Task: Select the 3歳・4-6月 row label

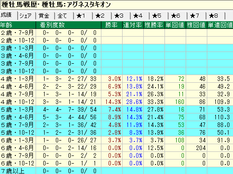Action: pos(18,56)
